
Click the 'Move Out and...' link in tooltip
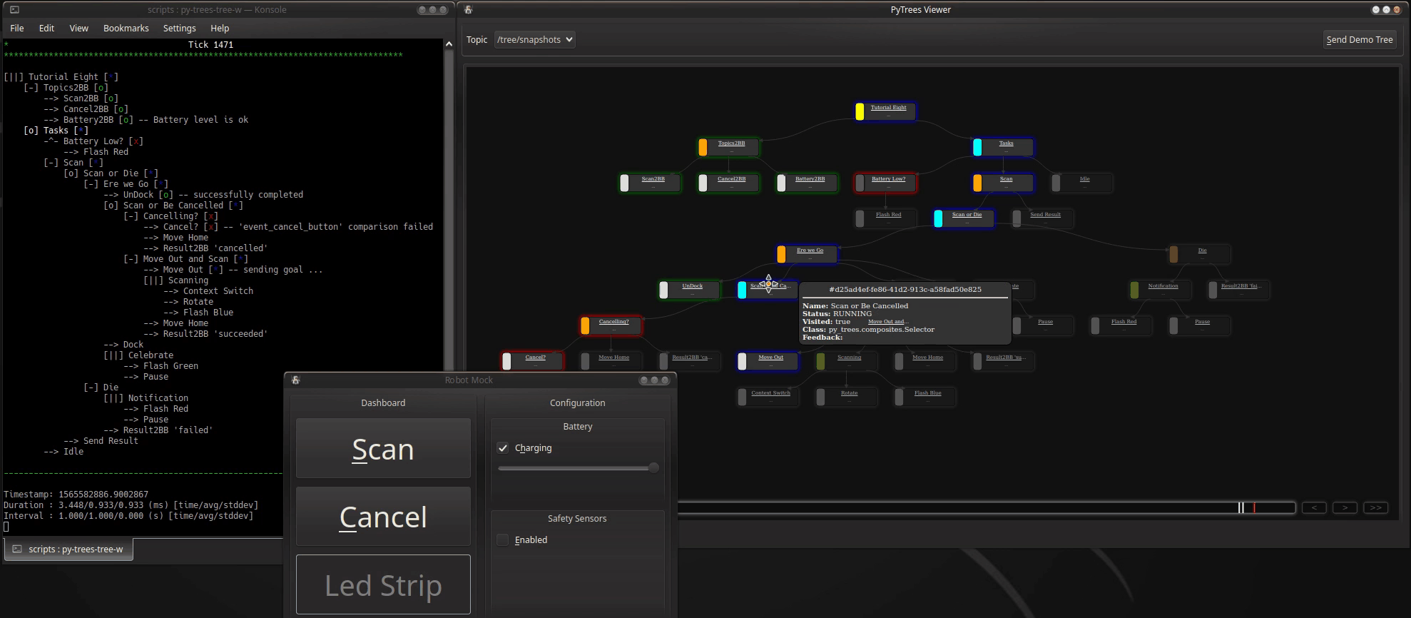pos(887,322)
